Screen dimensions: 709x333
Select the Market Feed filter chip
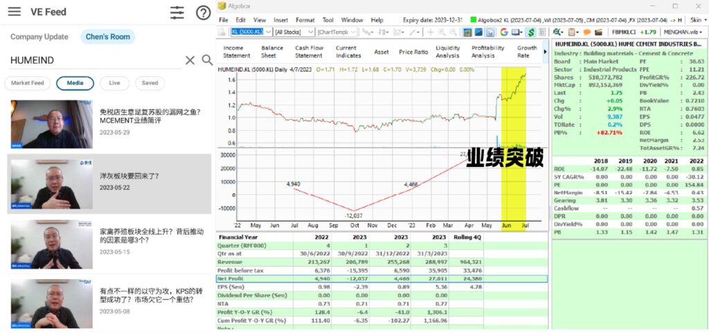(28, 83)
